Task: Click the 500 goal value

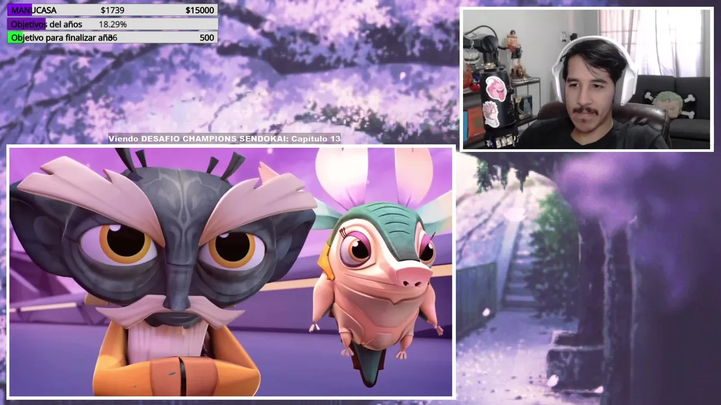Action: pyautogui.click(x=207, y=38)
